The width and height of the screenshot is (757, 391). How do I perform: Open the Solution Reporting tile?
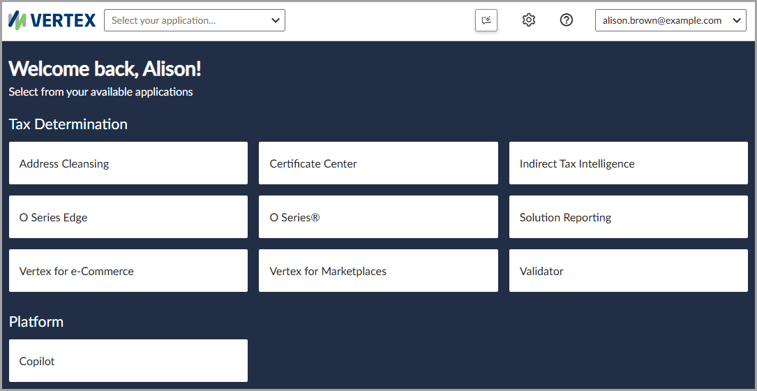tap(628, 216)
